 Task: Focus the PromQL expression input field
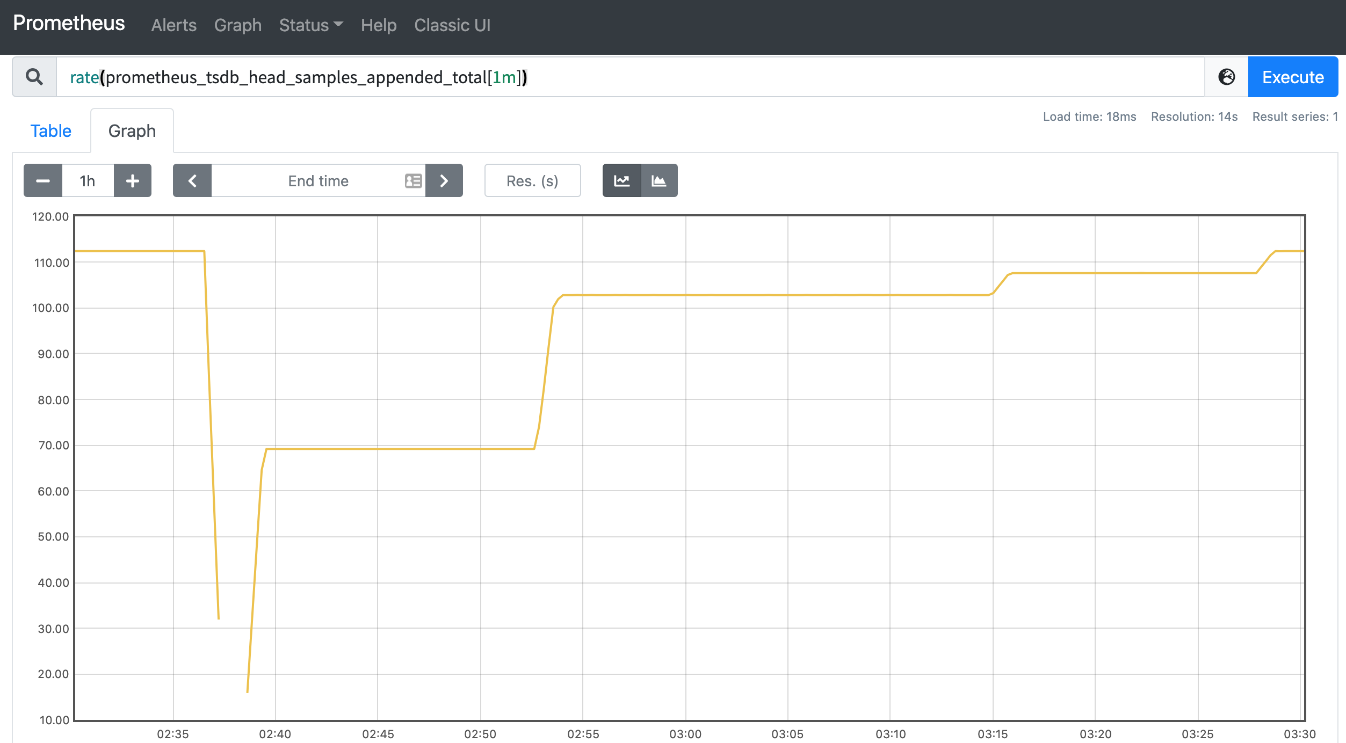pos(628,77)
